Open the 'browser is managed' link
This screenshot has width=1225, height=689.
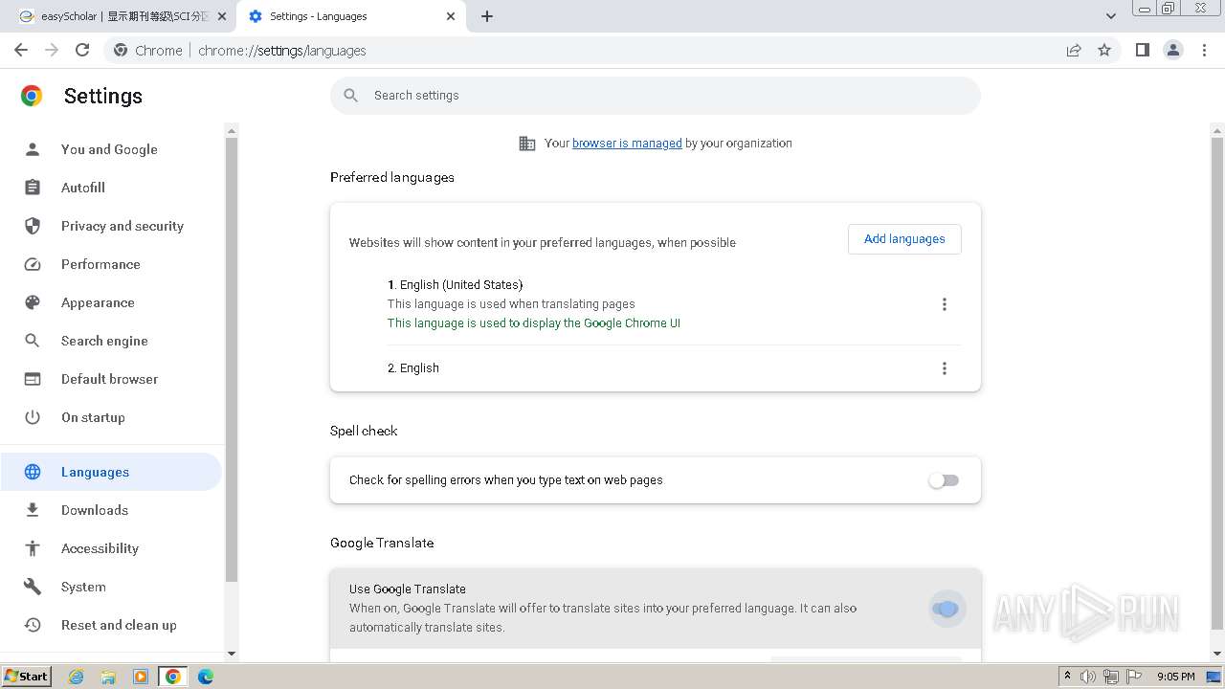[x=627, y=144]
